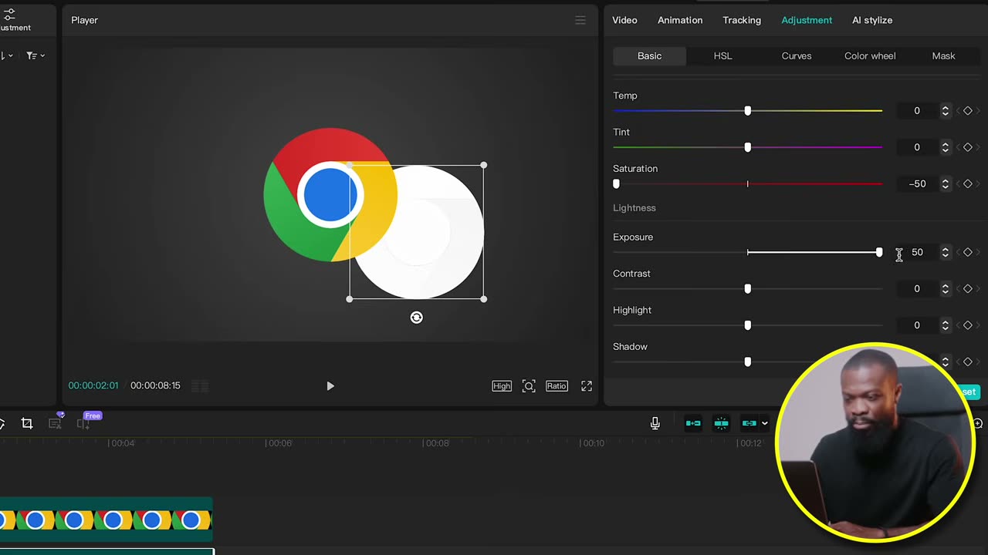
Task: Click the Shadow slider handle
Action: coord(747,362)
